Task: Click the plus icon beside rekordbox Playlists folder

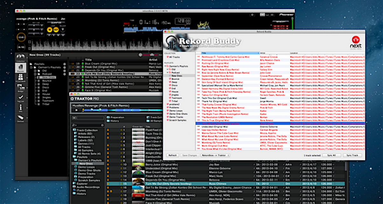Action: 65,64
